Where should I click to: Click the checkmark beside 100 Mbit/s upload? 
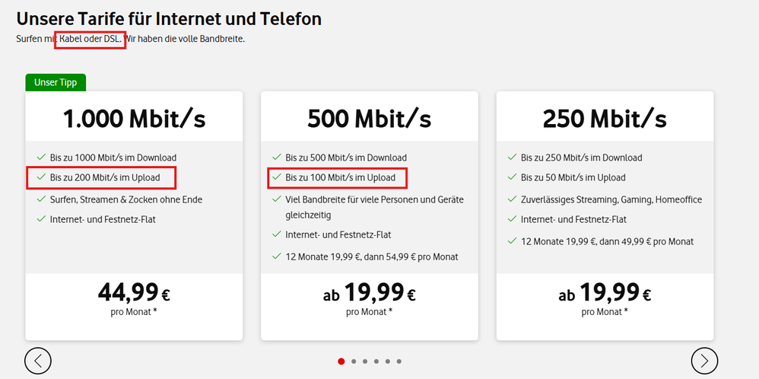pos(275,177)
